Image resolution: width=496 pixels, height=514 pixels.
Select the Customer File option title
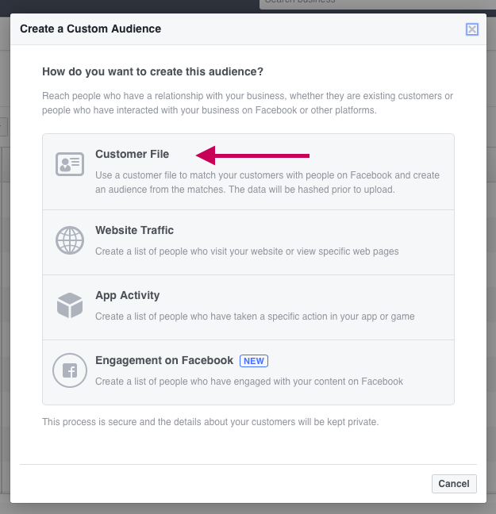click(x=133, y=154)
